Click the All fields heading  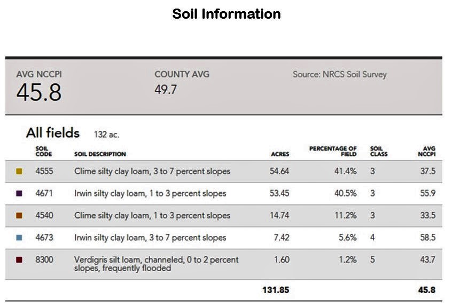tap(53, 133)
